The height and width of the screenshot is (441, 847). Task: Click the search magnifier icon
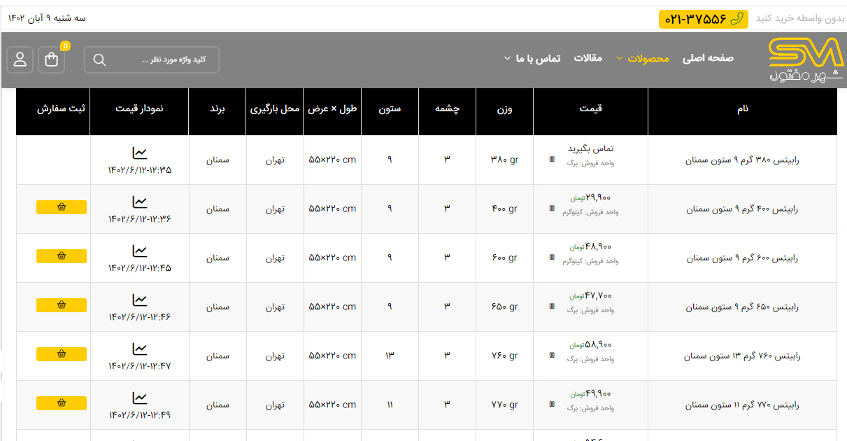[99, 60]
